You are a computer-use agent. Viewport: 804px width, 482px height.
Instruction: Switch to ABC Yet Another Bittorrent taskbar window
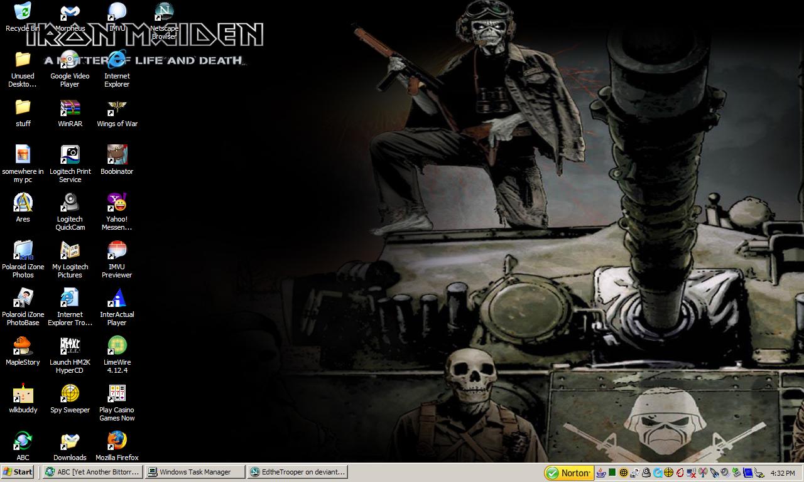pyautogui.click(x=92, y=472)
